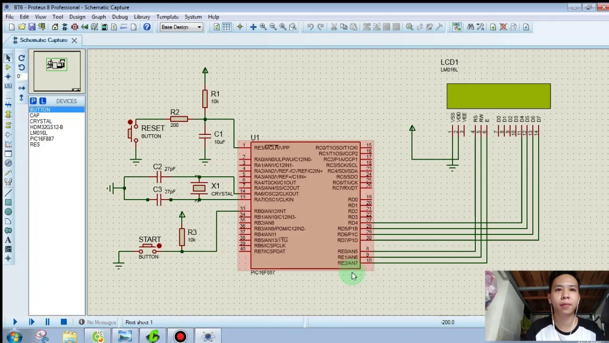Click the P pick devices button
The width and height of the screenshot is (609, 343).
point(33,101)
